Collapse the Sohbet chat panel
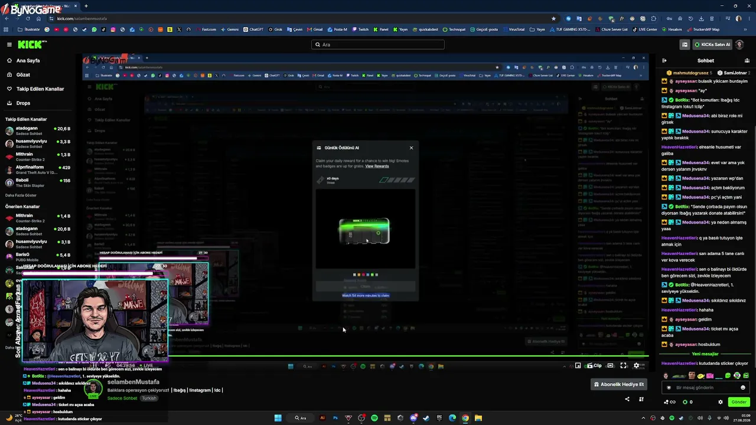The width and height of the screenshot is (756, 425). [664, 60]
